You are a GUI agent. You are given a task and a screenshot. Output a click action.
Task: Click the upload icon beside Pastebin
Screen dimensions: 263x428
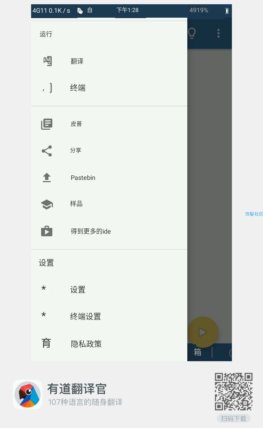tap(47, 178)
